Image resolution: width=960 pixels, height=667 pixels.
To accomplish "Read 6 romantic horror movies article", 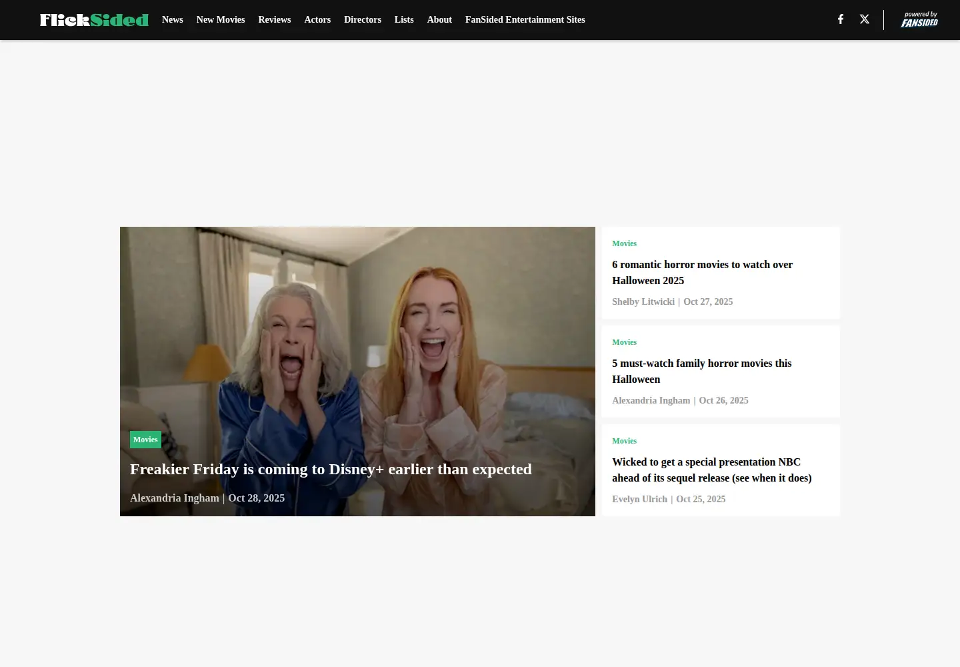I will [703, 273].
